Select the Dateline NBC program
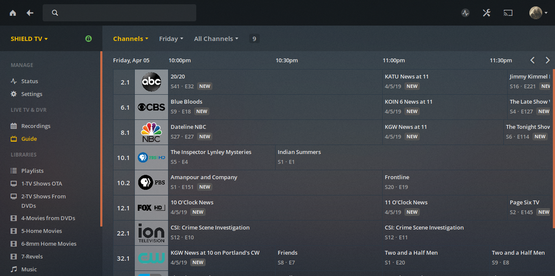Screen dimensions: 555x276 coord(275,132)
